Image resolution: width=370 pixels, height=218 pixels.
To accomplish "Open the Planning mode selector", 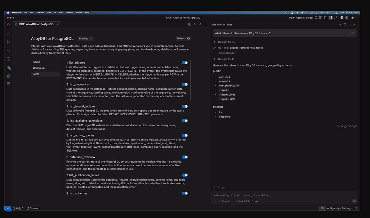I will [x=225, y=201].
